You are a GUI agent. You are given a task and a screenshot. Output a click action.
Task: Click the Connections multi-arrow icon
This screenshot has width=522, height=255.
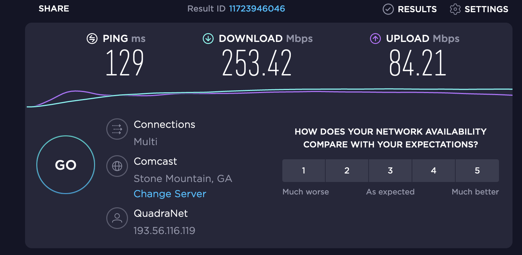point(117,129)
